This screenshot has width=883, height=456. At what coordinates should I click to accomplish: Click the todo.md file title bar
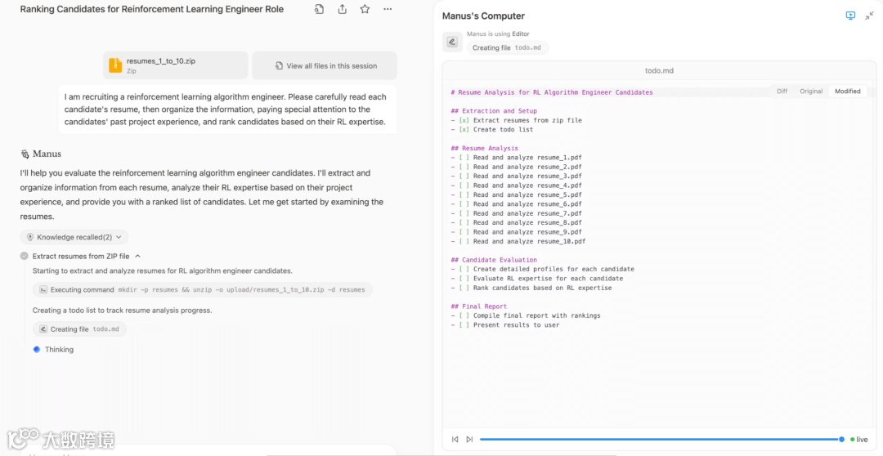659,71
